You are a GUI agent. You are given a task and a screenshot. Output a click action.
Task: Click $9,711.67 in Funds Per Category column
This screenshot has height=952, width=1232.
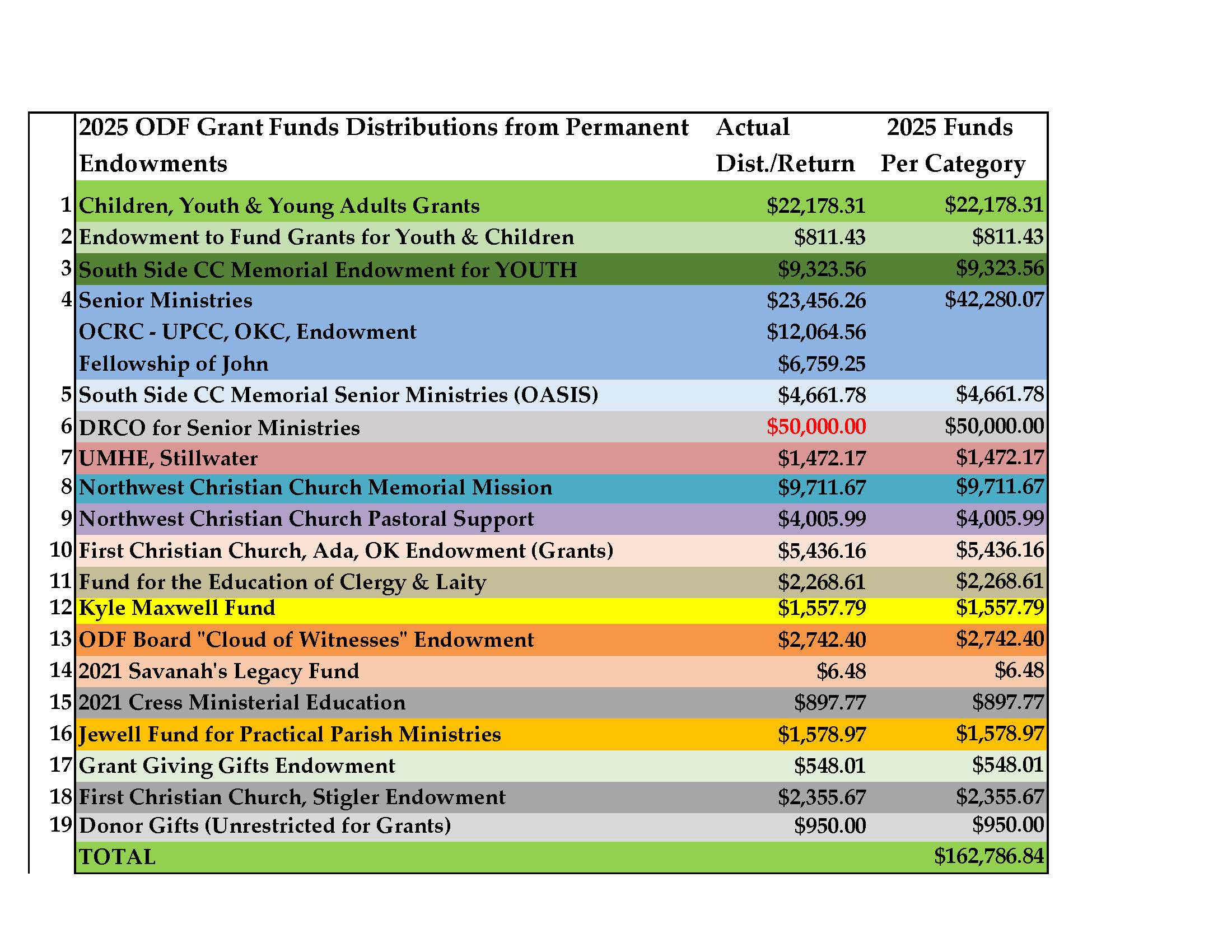coord(1000,487)
